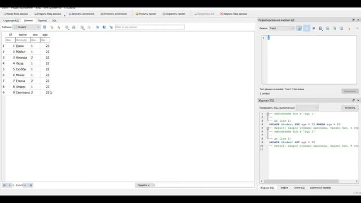Click the Очистить button in SQL log

[x=350, y=108]
